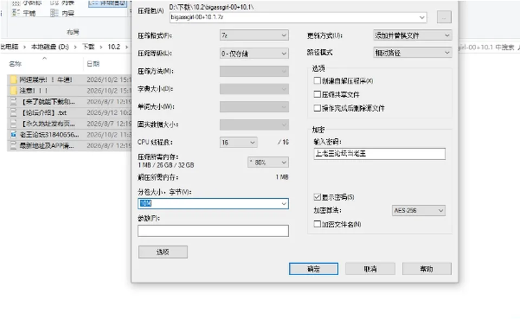Image resolution: width=520 pixels, height=319 pixels.
Task: Click the 最新地址及APP file icon
Action: point(14,145)
